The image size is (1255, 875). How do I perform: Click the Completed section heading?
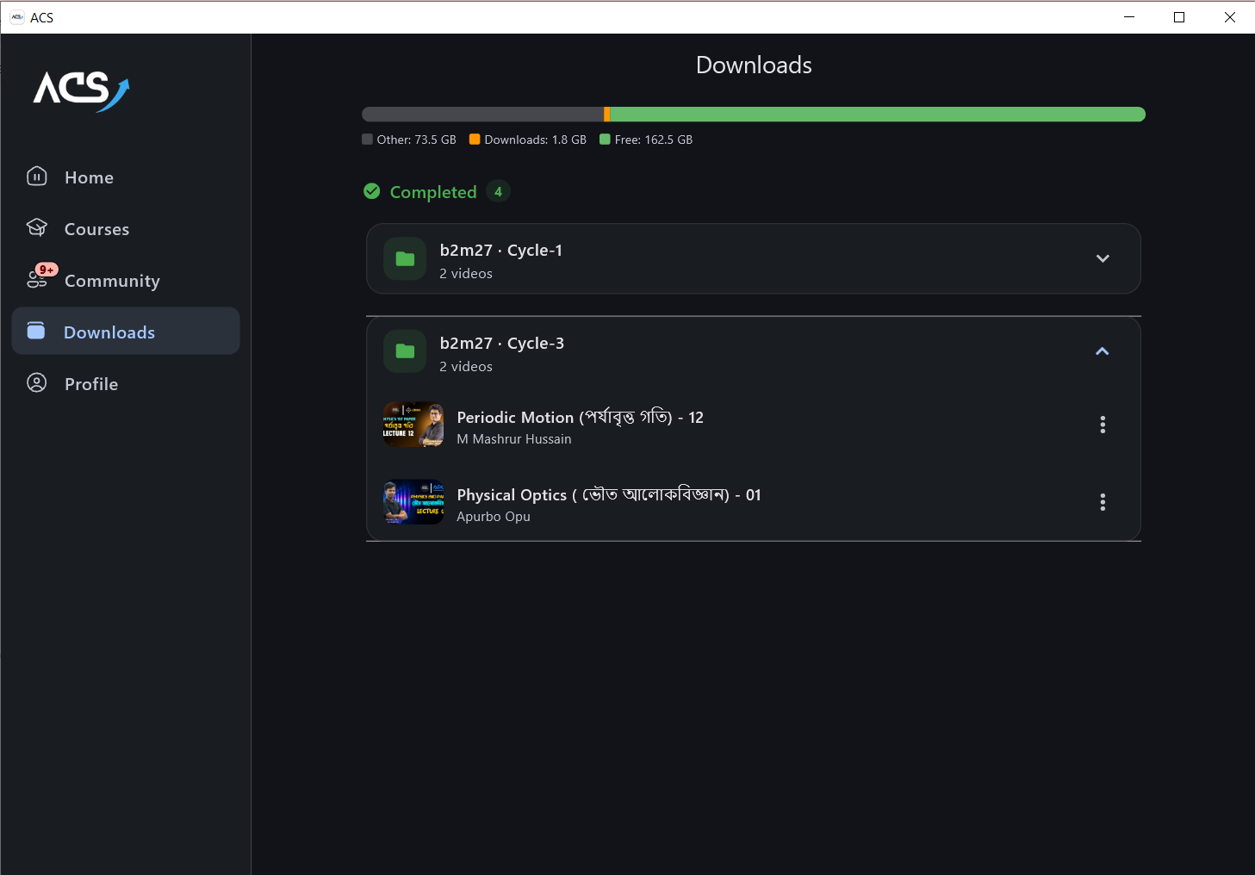pos(433,192)
